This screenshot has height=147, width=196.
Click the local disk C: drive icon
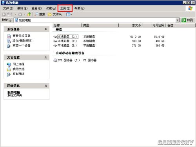55,37
